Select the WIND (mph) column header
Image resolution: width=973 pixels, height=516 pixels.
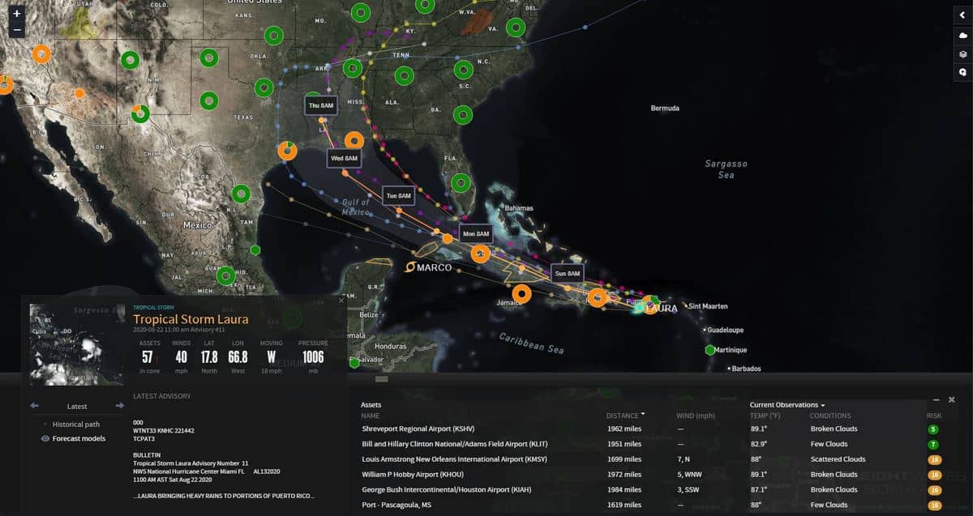coord(695,416)
